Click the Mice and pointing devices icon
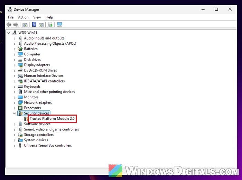Image resolution: width=242 pixels, height=180 pixels. point(20,92)
